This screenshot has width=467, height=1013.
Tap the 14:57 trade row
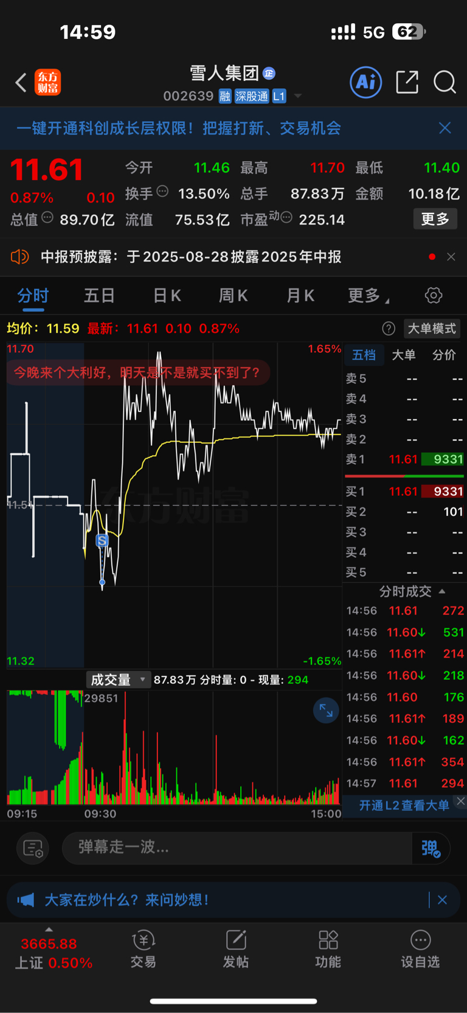405,784
